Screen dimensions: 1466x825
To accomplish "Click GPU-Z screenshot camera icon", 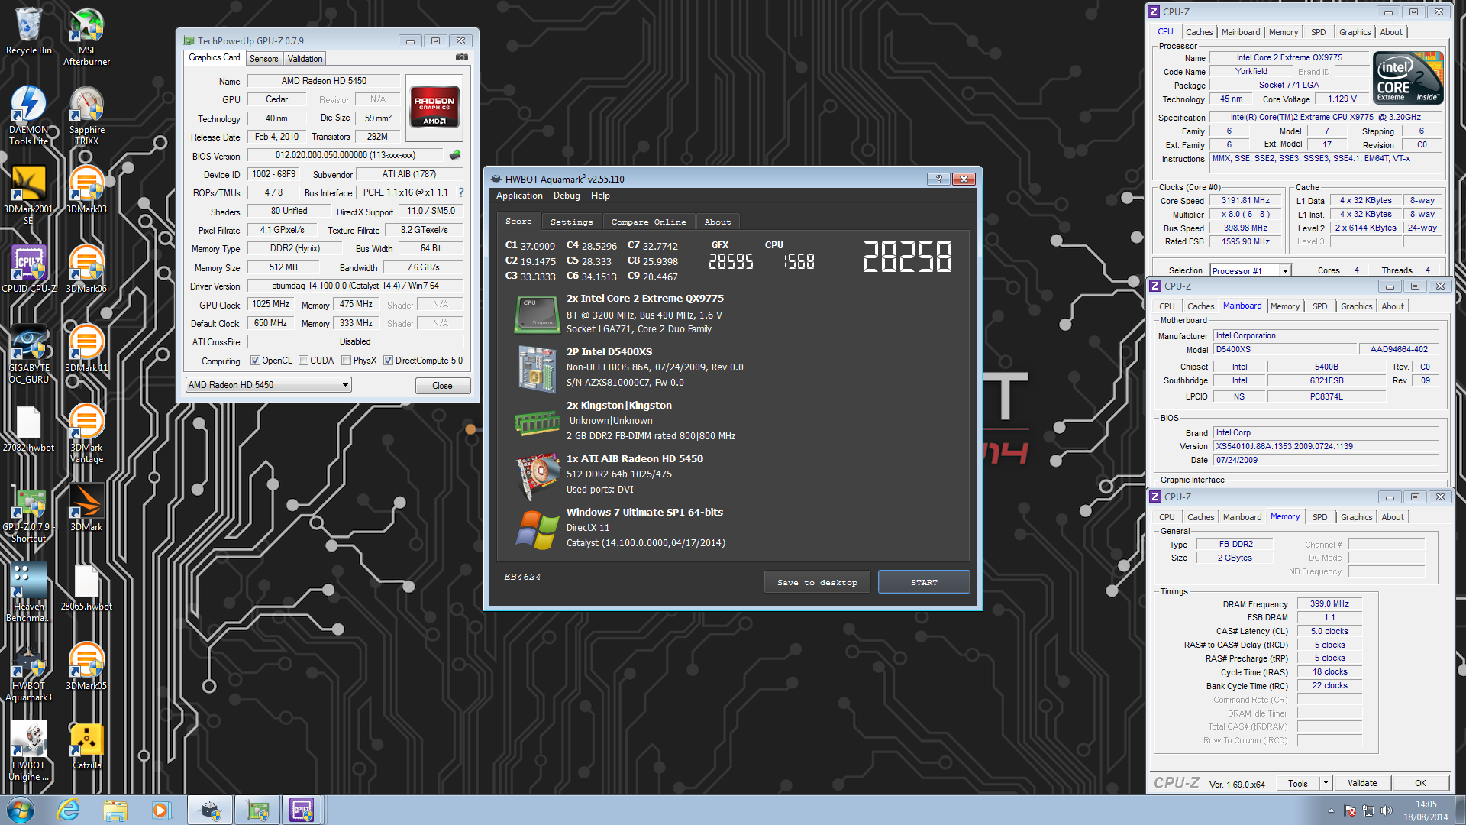I will point(462,57).
